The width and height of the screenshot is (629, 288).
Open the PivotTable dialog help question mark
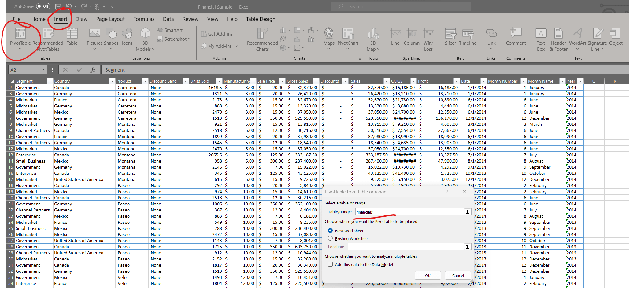pyautogui.click(x=447, y=192)
